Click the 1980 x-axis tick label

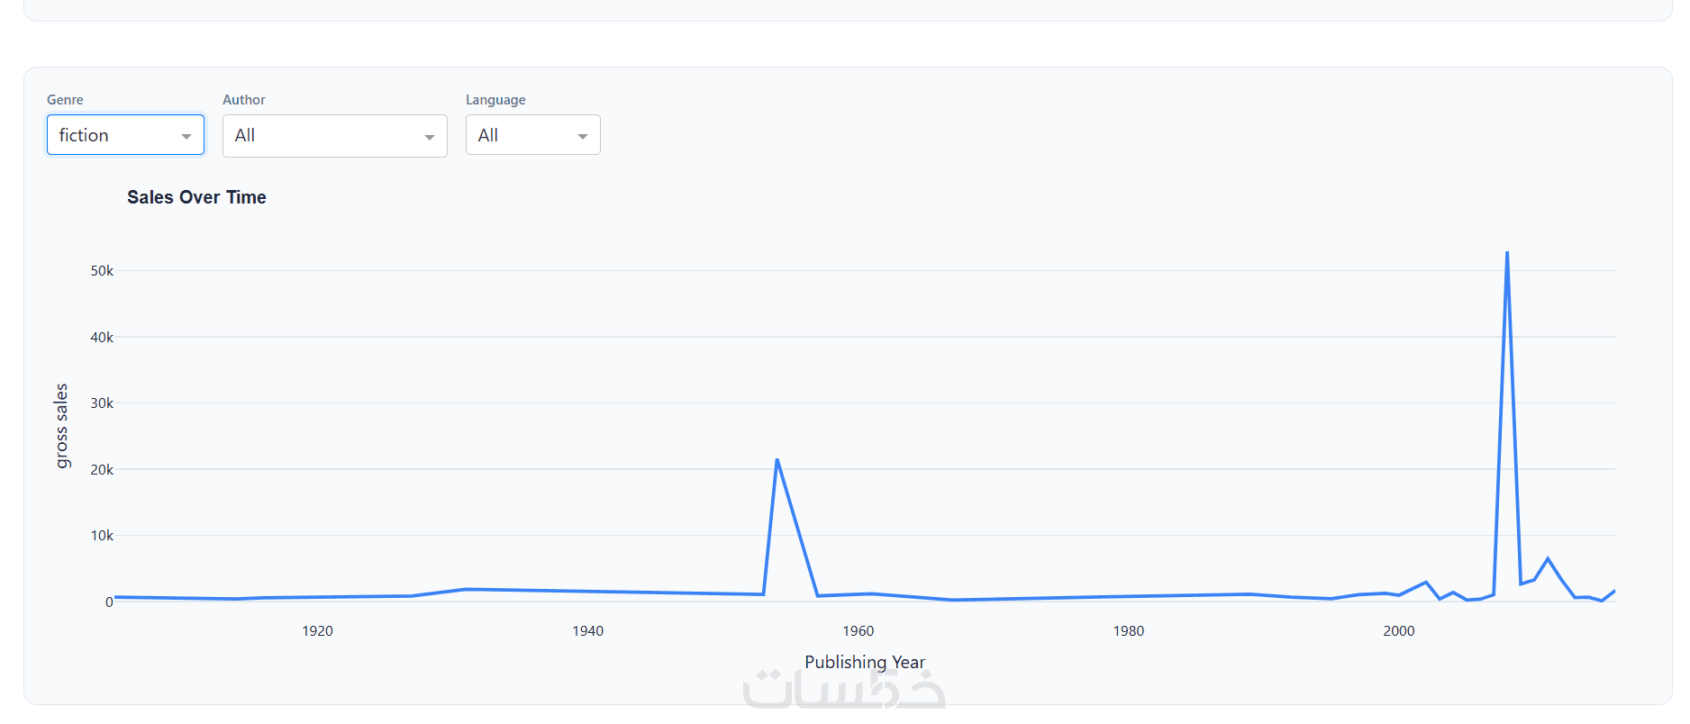pyautogui.click(x=1128, y=631)
